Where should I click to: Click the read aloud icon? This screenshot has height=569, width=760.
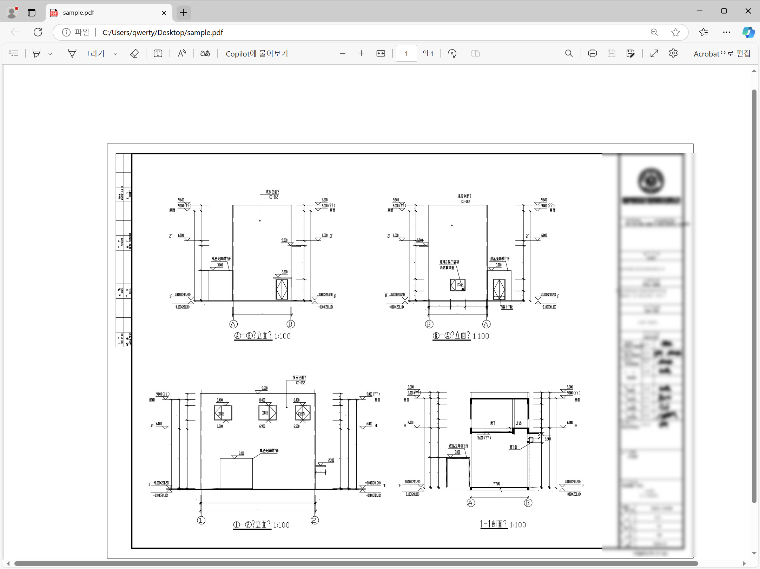point(182,53)
